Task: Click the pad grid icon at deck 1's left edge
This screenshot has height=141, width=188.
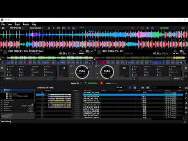Action: tap(2, 68)
